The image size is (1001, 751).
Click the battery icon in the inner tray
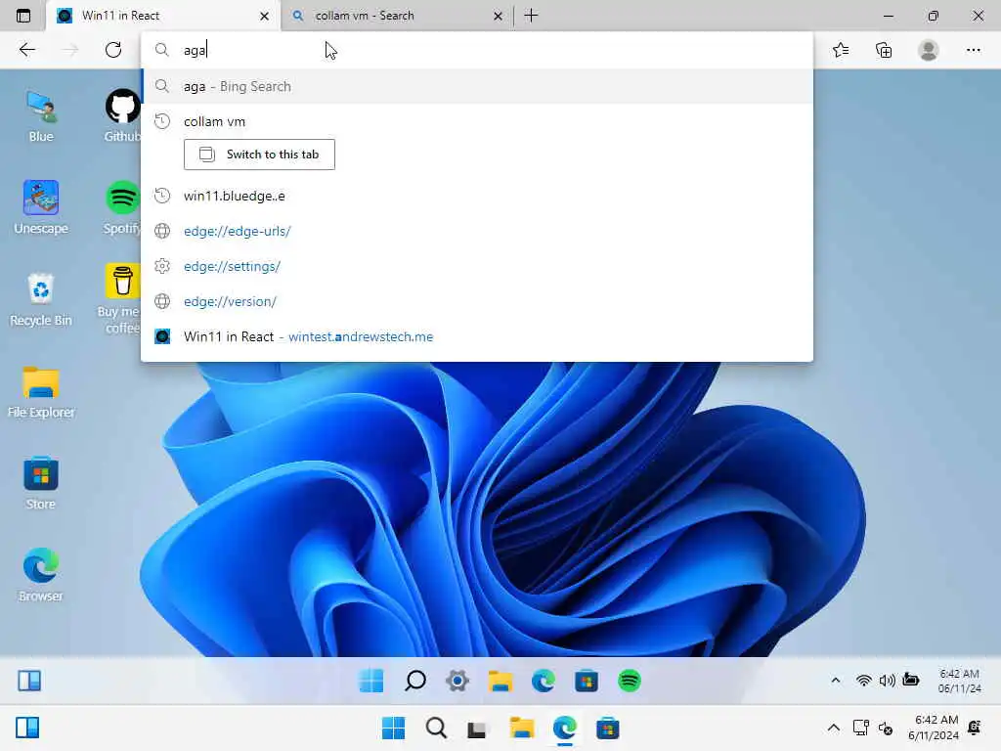click(x=911, y=681)
